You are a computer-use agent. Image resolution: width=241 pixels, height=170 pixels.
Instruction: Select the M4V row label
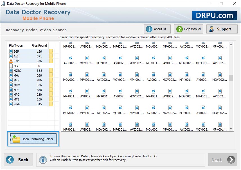click(16, 75)
